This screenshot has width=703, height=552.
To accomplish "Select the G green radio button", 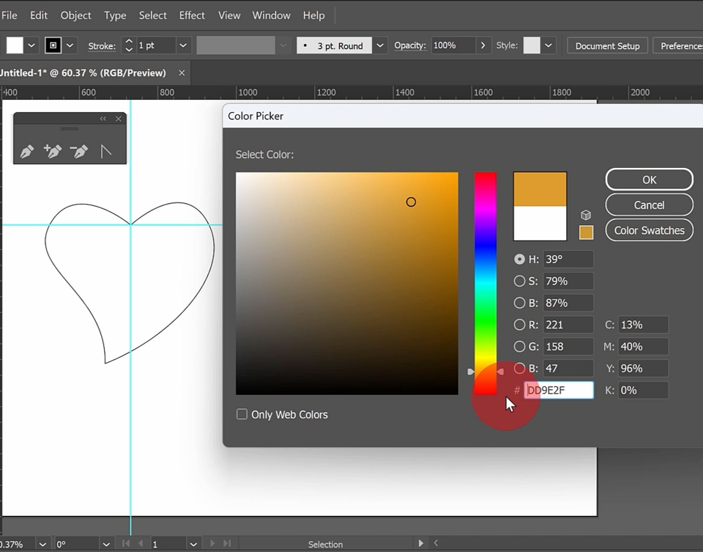I will (x=519, y=347).
